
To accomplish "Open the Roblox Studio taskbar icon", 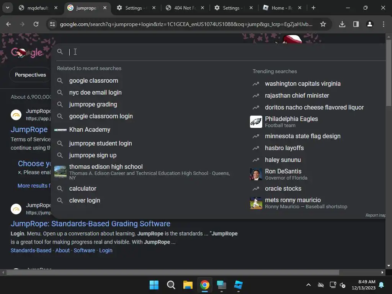I will pyautogui.click(x=238, y=285).
